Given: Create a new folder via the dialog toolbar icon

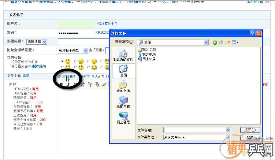Looking at the screenshot, I should click(228, 42).
